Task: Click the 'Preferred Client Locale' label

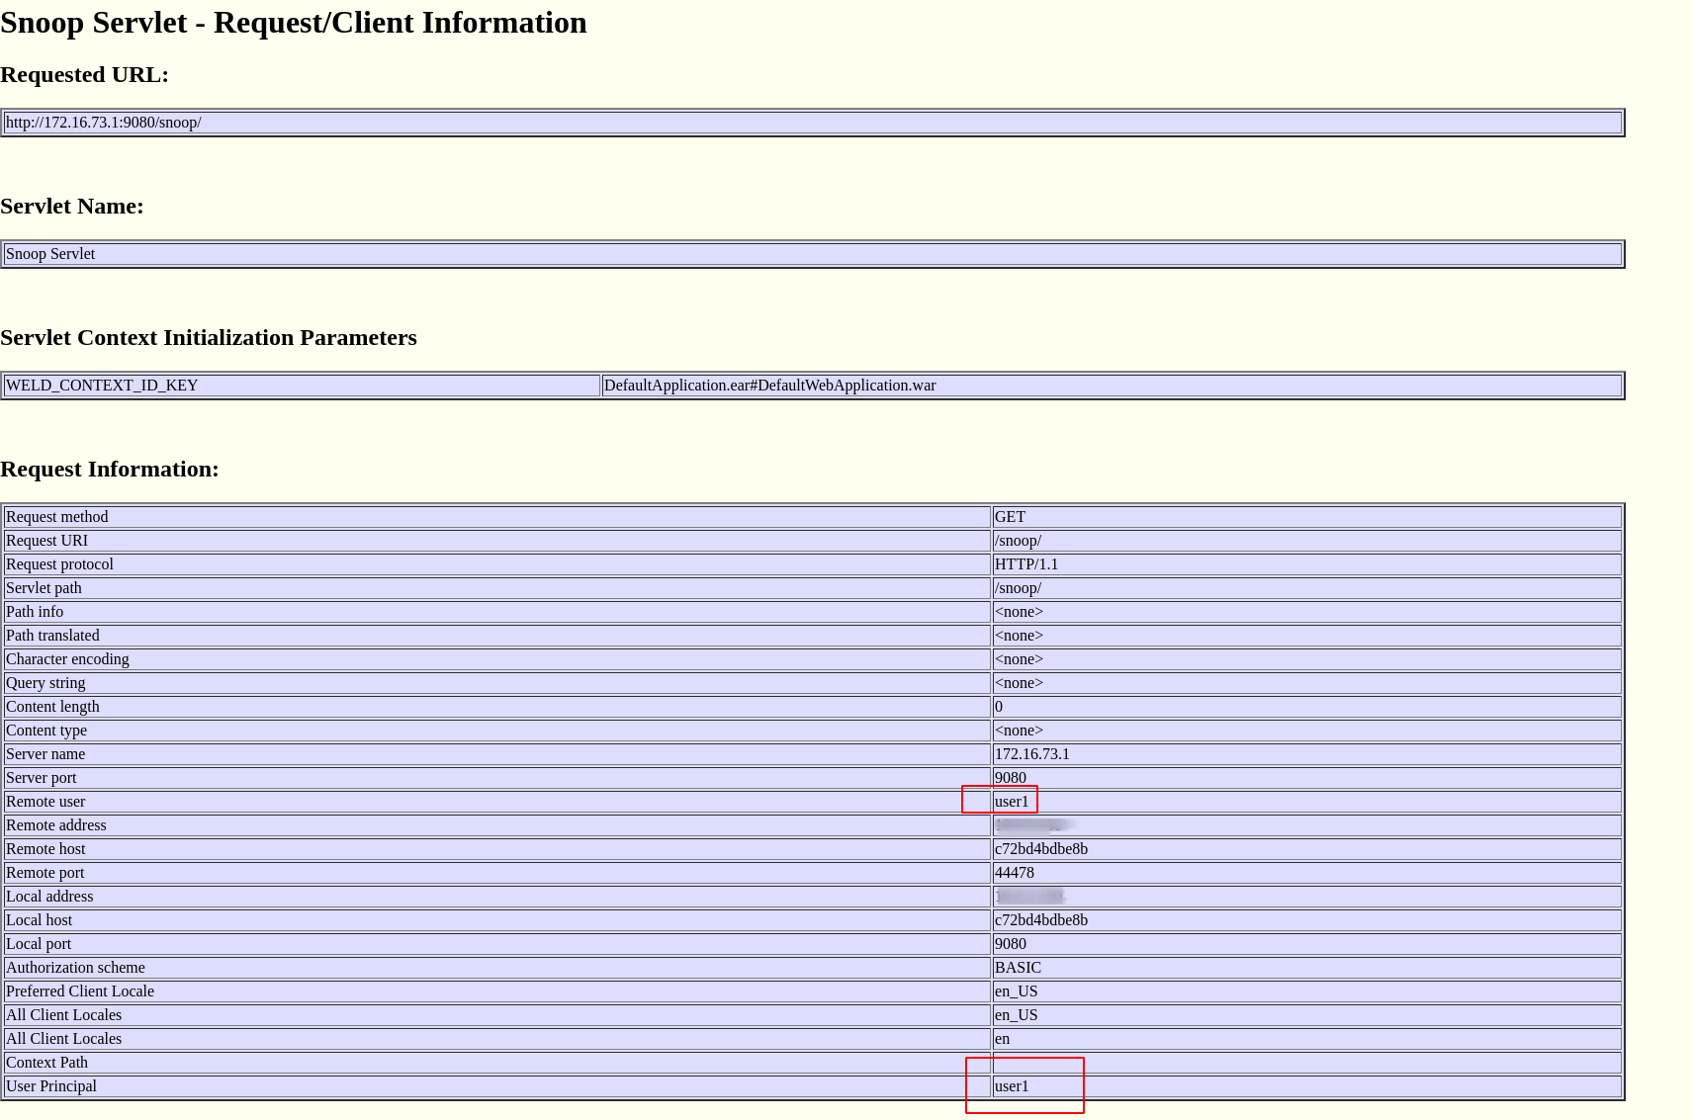Action: click(80, 991)
